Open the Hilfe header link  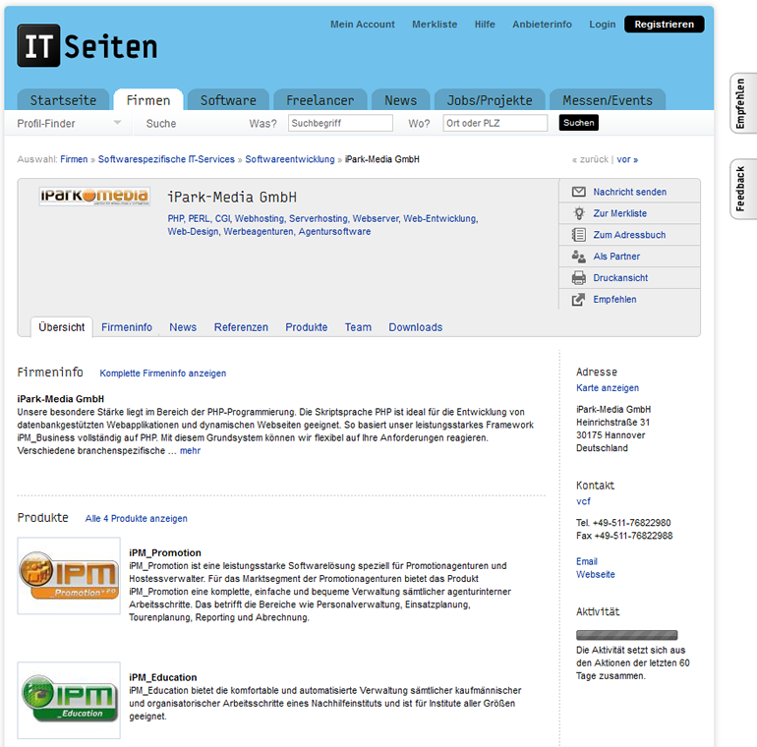click(x=485, y=25)
